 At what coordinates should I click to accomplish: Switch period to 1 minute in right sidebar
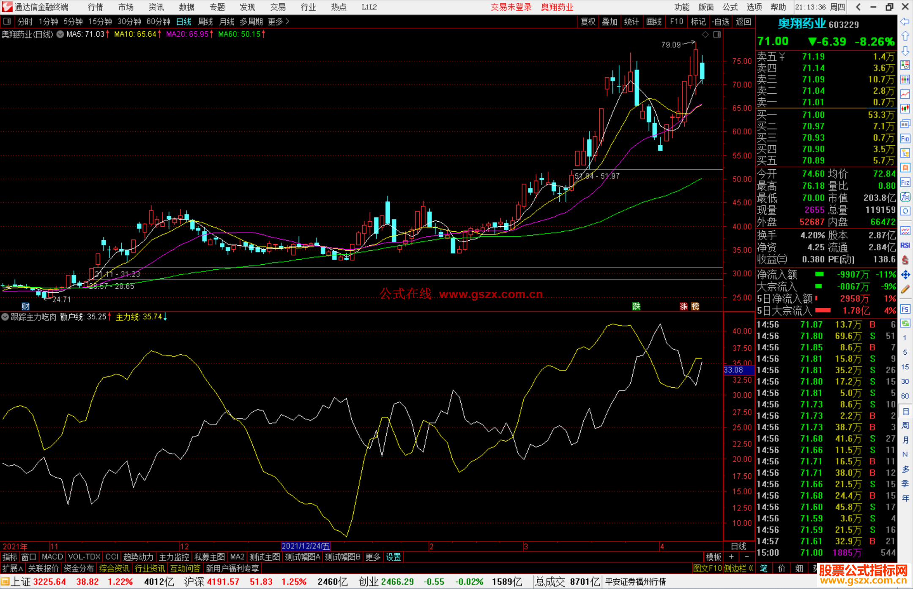905,338
